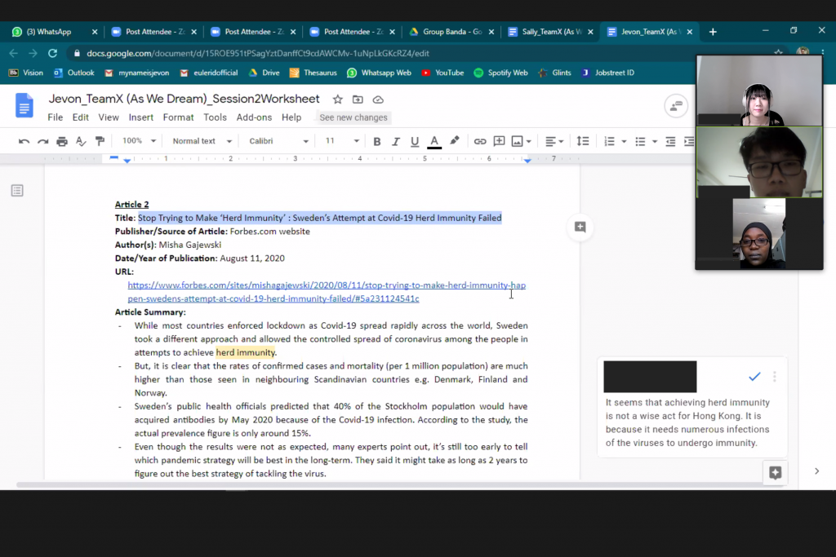Click the Undo arrow in toolbar
836x557 pixels.
coord(24,141)
